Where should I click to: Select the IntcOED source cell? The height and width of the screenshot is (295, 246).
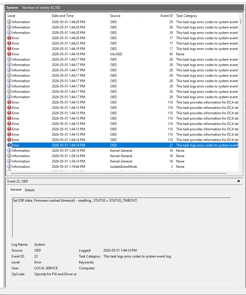tap(116, 54)
